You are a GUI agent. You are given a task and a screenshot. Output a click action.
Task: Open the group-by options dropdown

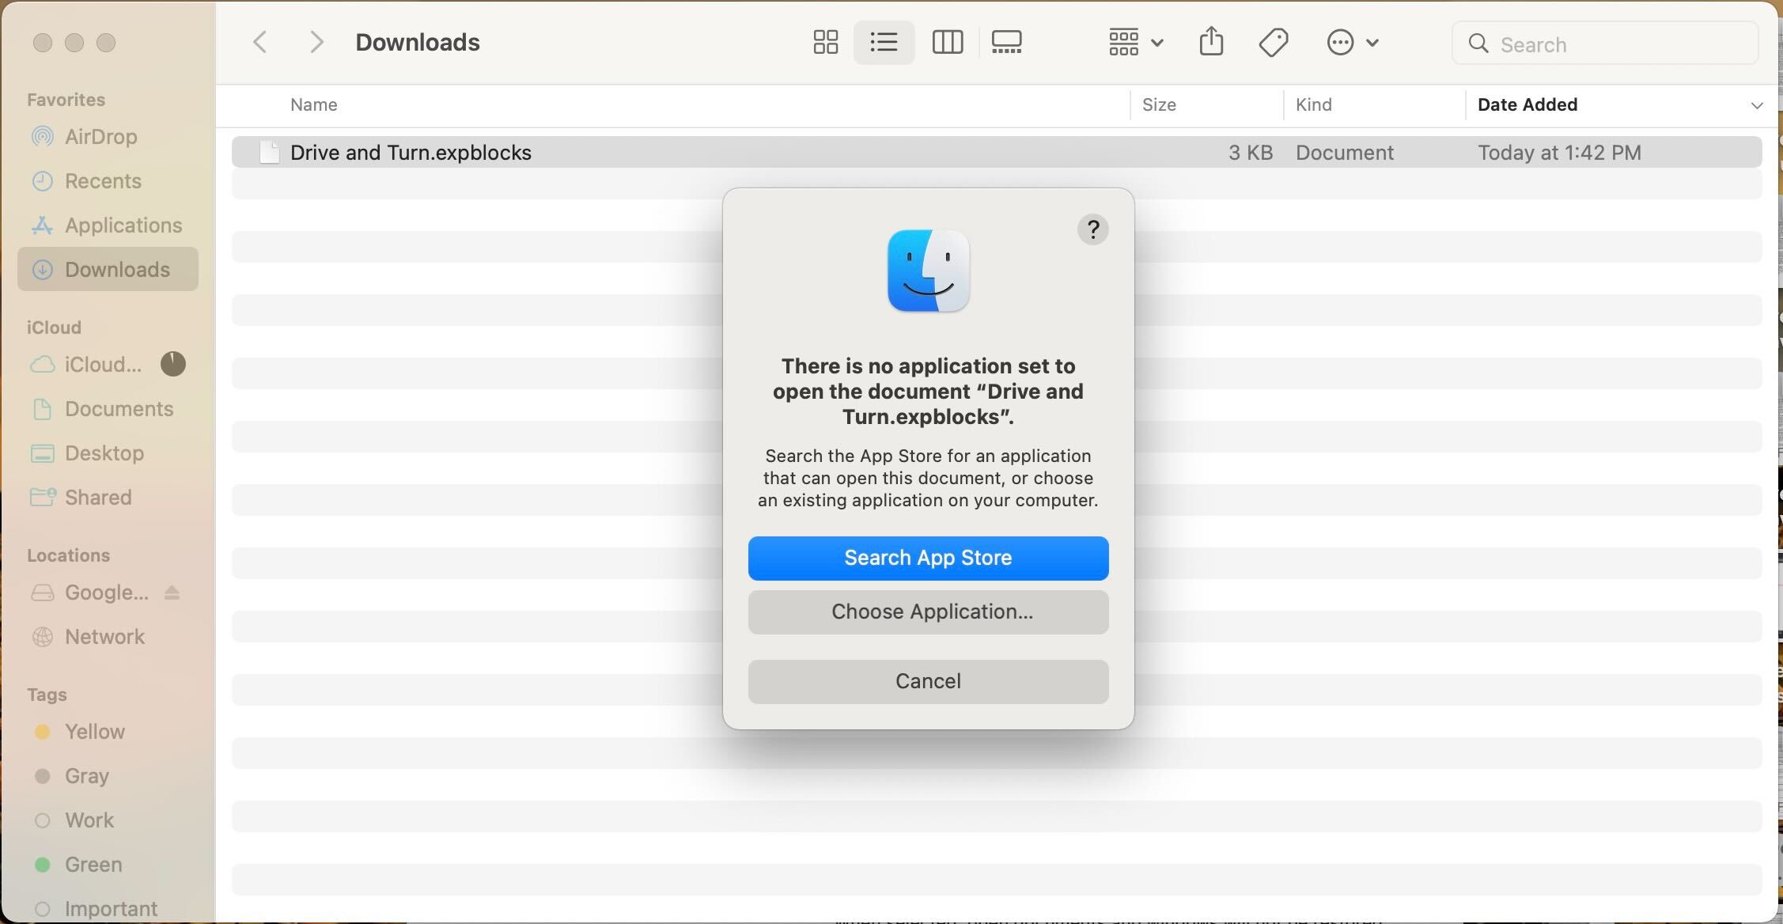pos(1135,43)
